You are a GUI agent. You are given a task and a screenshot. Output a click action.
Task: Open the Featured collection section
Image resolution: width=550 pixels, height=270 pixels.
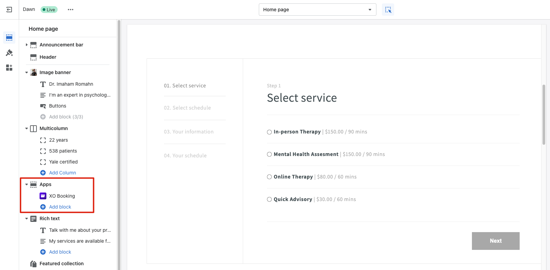coord(61,264)
